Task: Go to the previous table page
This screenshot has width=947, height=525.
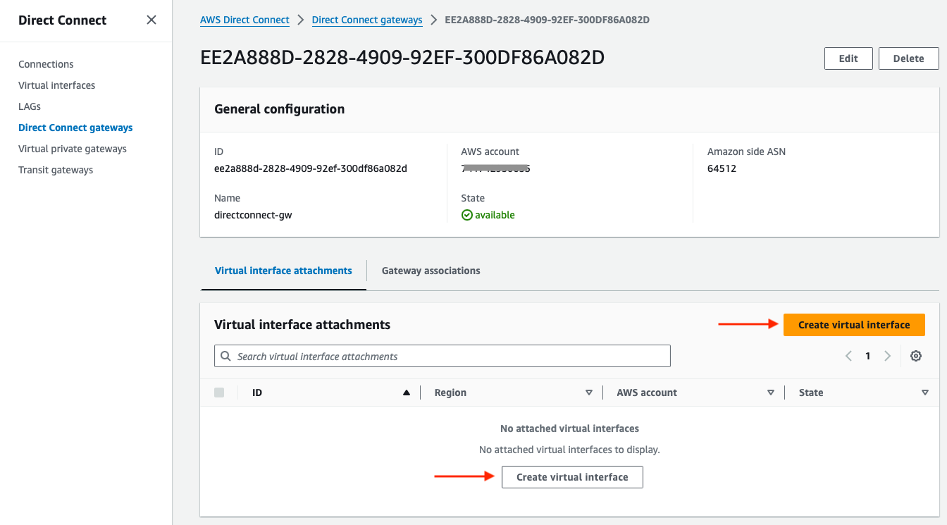Action: (848, 356)
